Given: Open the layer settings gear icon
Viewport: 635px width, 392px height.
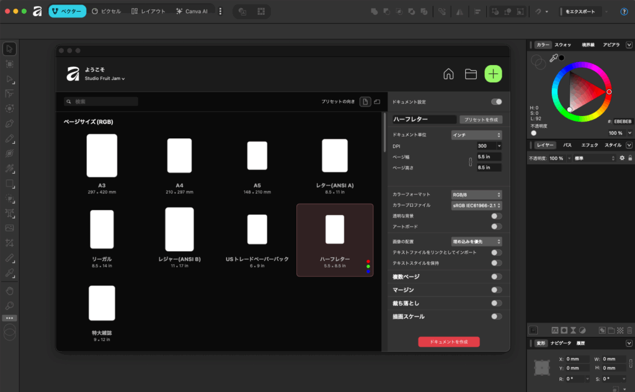Looking at the screenshot, I should tap(622, 158).
